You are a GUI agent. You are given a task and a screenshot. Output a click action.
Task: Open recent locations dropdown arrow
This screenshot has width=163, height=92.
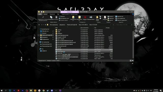[x=44, y=25]
